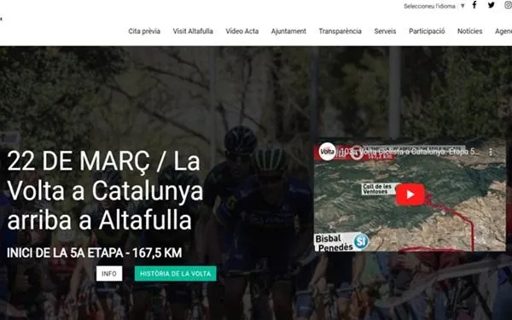Open the Twitter icon in header
This screenshot has height=320, width=512.
pos(492,5)
